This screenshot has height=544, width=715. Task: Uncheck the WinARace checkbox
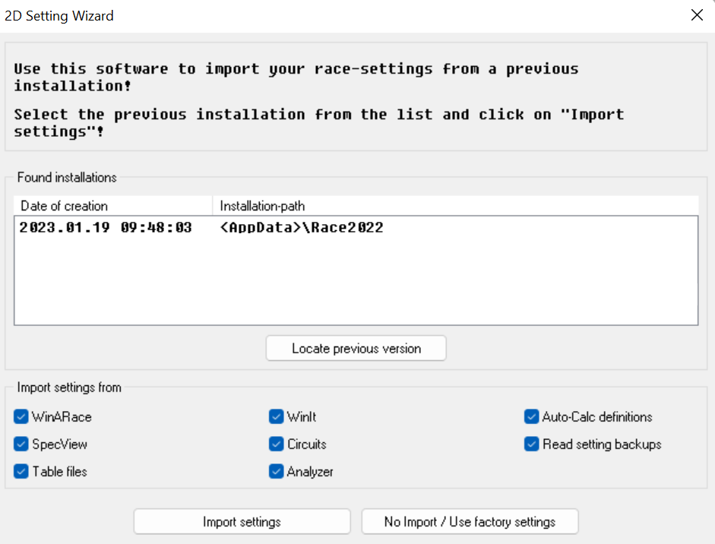21,417
